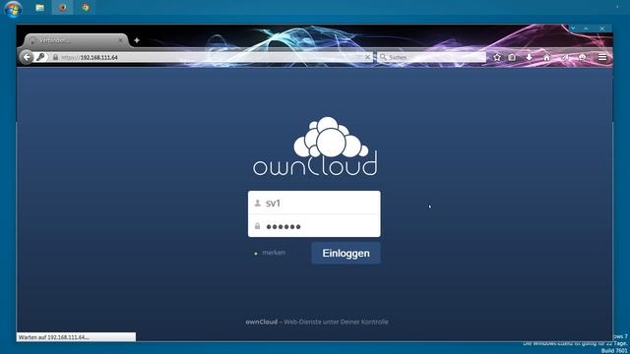Viewport: 630px width, 354px height.
Task: Bookmark this page with the star icon
Action: coord(497,57)
